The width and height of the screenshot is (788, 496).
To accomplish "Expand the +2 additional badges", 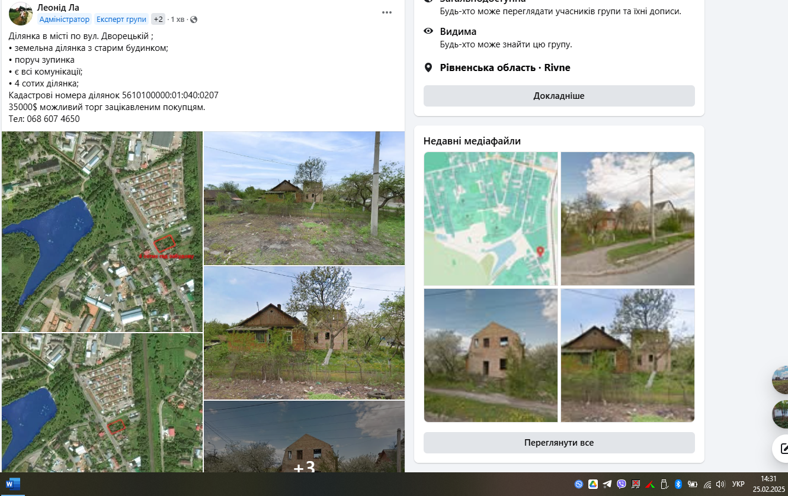I will 158,19.
